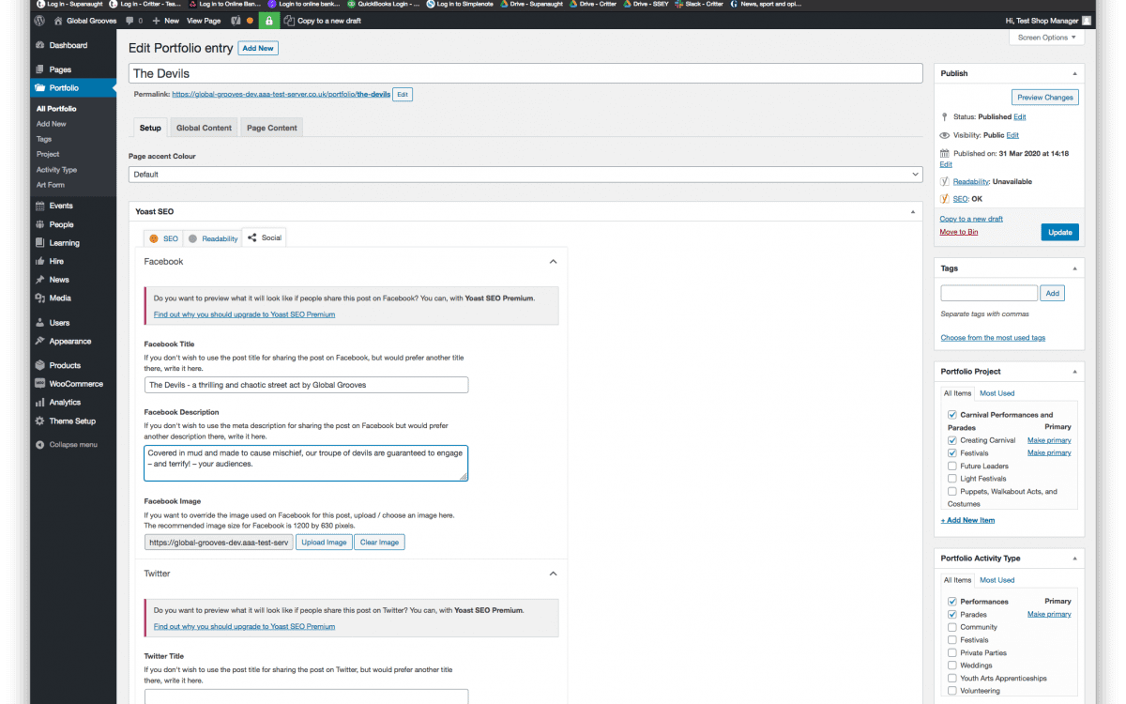1126x704 pixels.
Task: Click the user avatar beside Test Shop Manager
Action: pos(1087,20)
